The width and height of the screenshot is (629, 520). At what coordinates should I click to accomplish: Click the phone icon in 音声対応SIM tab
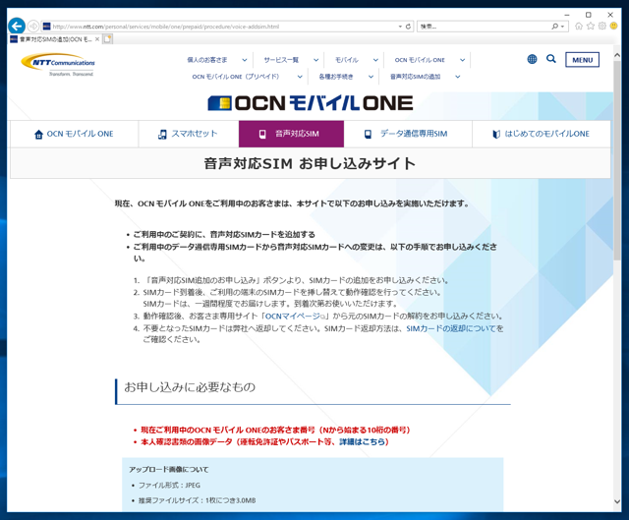[x=262, y=134]
